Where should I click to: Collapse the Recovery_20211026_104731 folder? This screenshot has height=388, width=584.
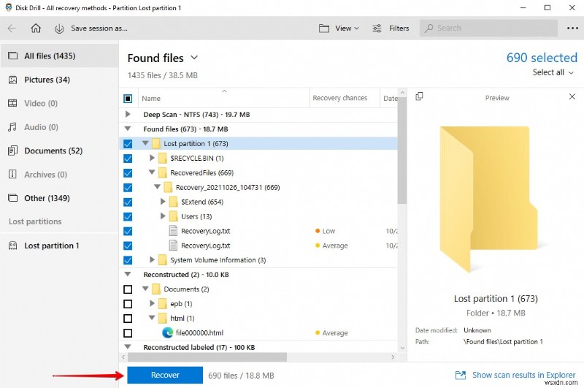157,187
